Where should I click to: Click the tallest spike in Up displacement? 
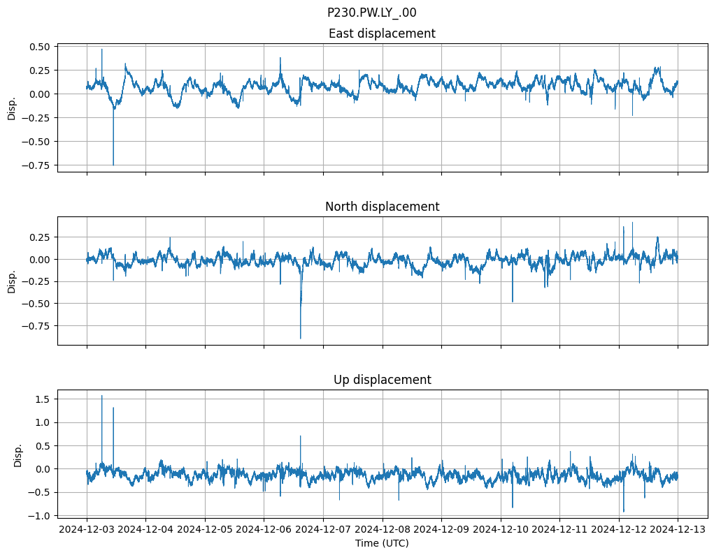point(102,397)
